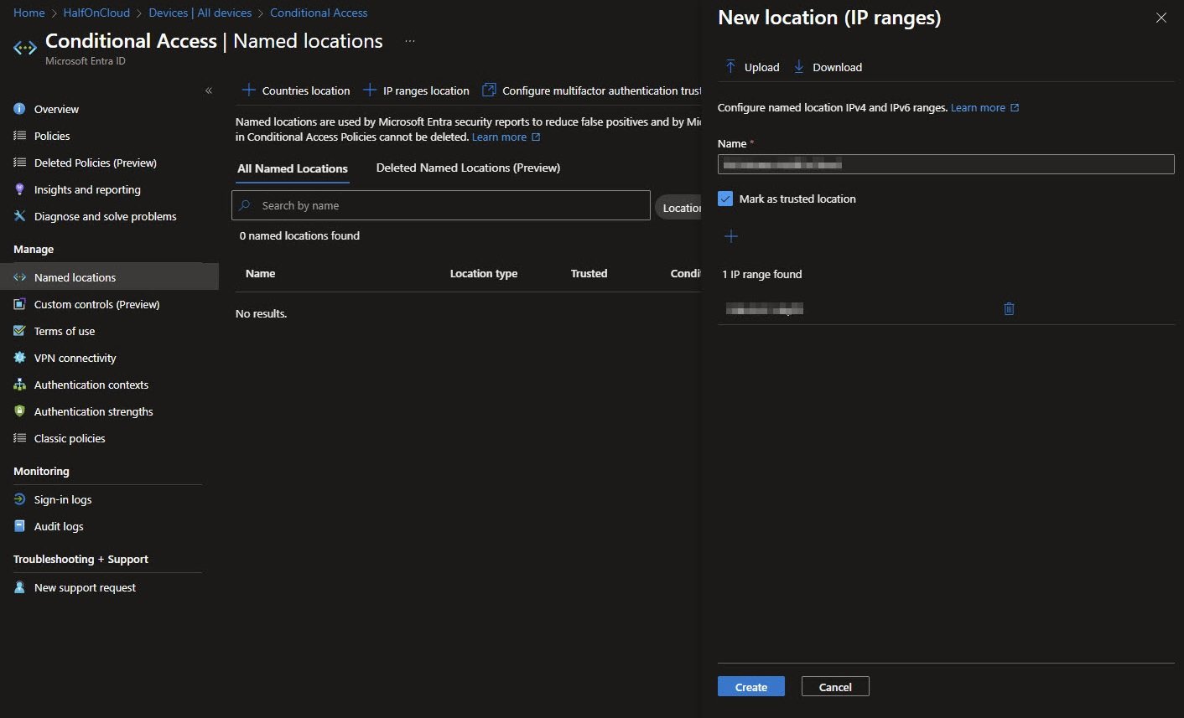Open Diagnose and solve problems

(x=105, y=216)
